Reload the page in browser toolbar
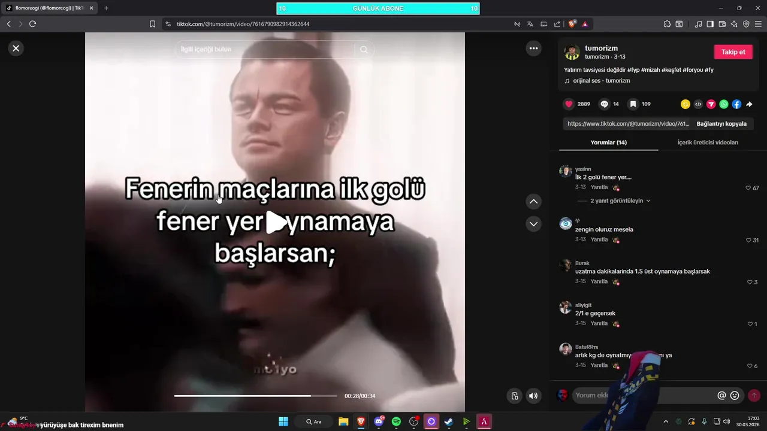This screenshot has height=431, width=767. click(x=32, y=24)
